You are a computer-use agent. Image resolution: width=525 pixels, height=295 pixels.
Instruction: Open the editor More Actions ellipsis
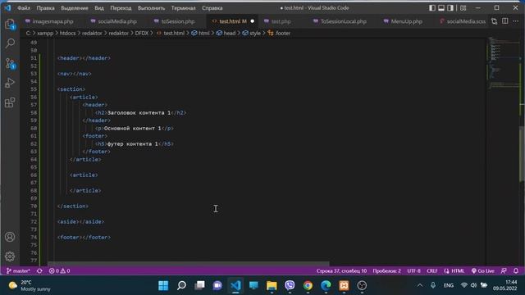[x=516, y=21]
